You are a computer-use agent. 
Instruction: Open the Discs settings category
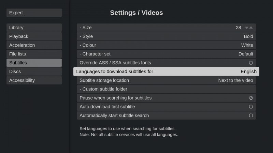coord(34,72)
